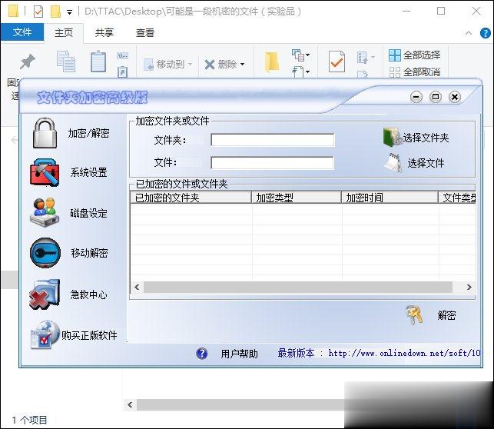Expand the open dropdown beside properties
Image resolution: width=494 pixels, height=429 pixels.
coord(373,58)
